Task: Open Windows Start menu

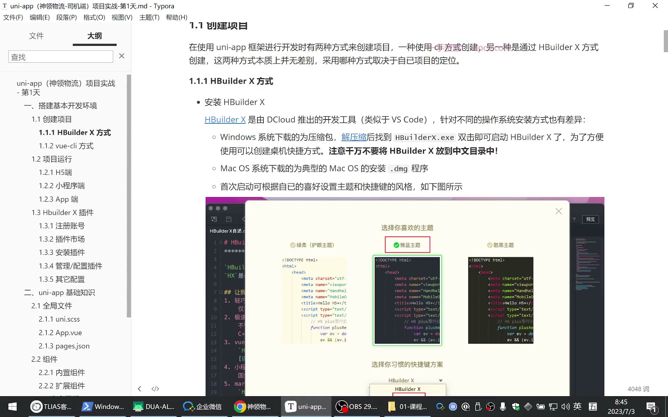Action: pyautogui.click(x=13, y=407)
